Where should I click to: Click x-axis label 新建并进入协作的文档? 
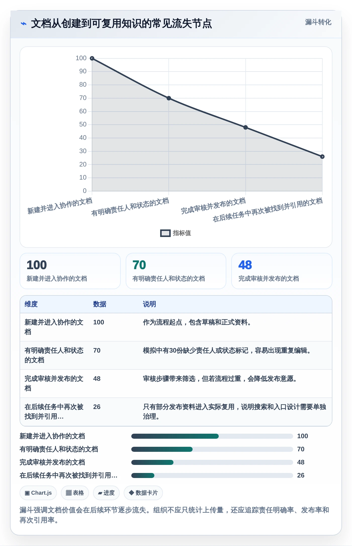(60, 206)
